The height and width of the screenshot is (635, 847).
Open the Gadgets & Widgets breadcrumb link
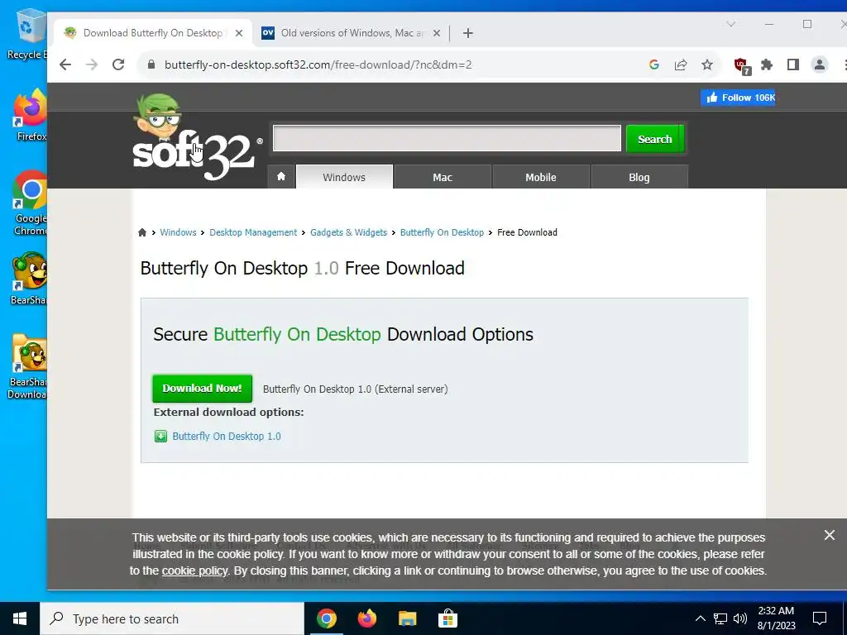click(x=348, y=232)
